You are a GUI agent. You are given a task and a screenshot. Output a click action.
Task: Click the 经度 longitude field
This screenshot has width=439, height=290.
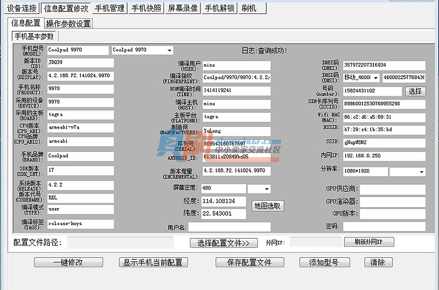pyautogui.click(x=224, y=202)
